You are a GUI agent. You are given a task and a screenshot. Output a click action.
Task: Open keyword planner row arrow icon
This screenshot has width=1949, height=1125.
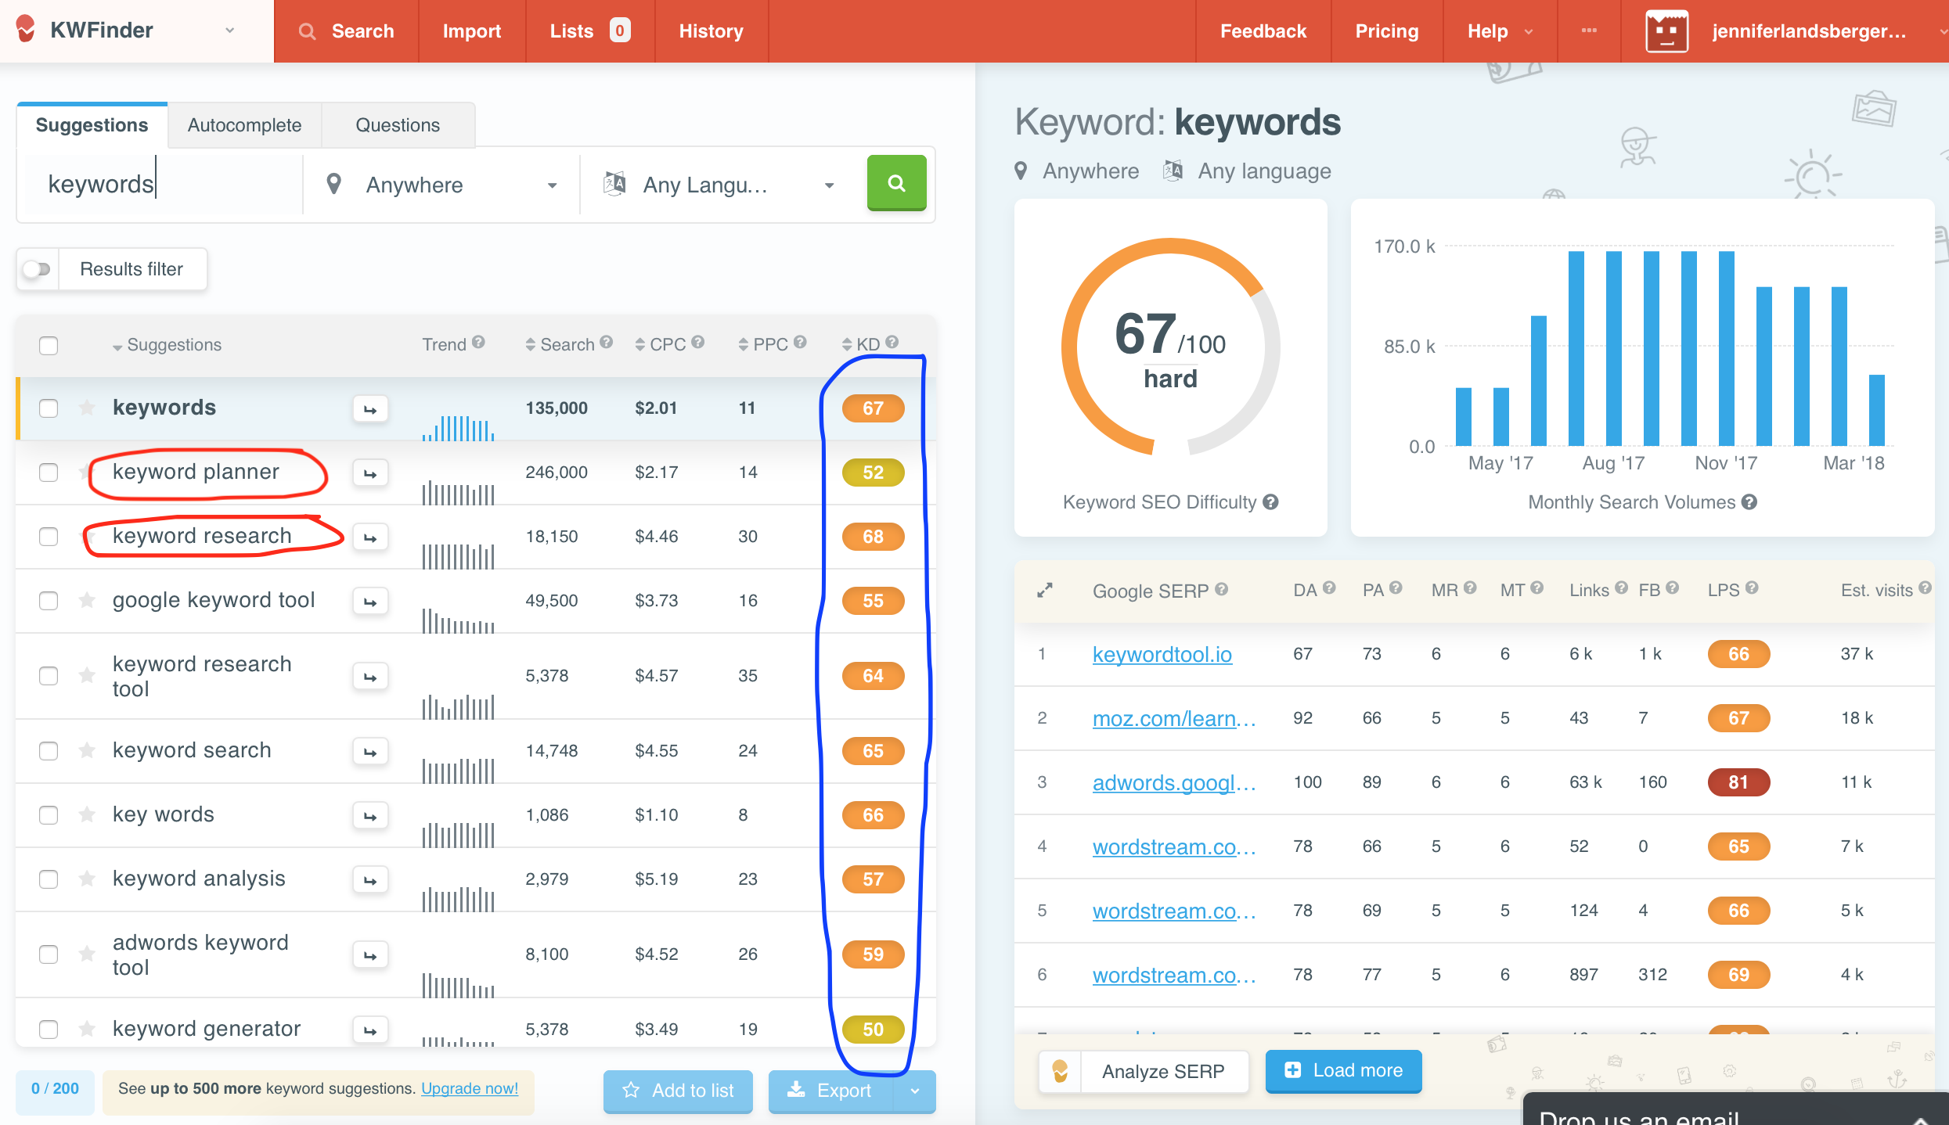tap(370, 473)
